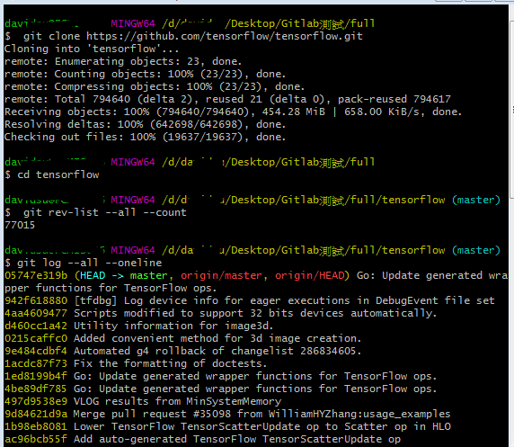Click commit hash 497d9538e9 VLOG results
The image size is (514, 447).
(36, 401)
